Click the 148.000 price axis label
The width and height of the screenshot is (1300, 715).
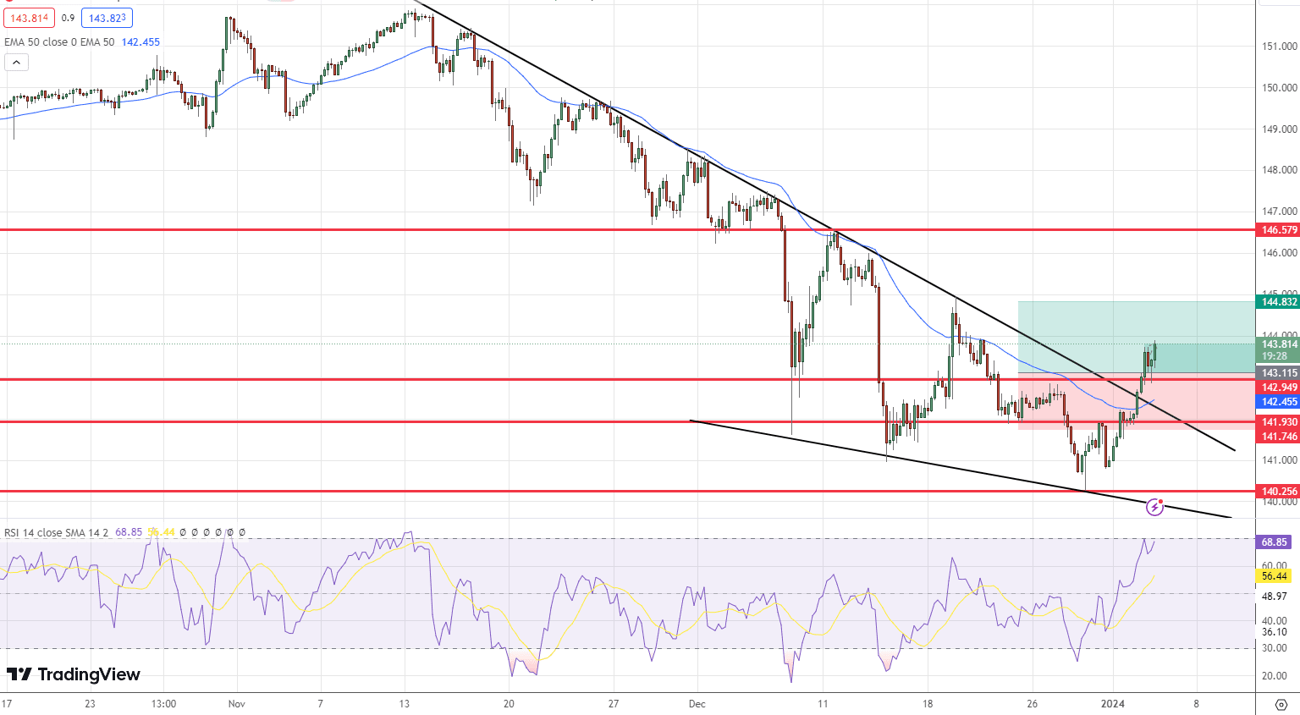[x=1280, y=170]
